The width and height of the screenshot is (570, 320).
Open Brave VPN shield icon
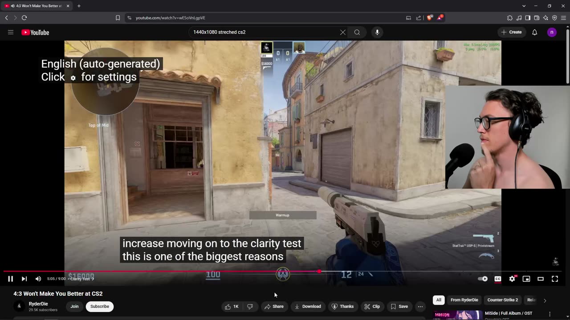tap(554, 18)
